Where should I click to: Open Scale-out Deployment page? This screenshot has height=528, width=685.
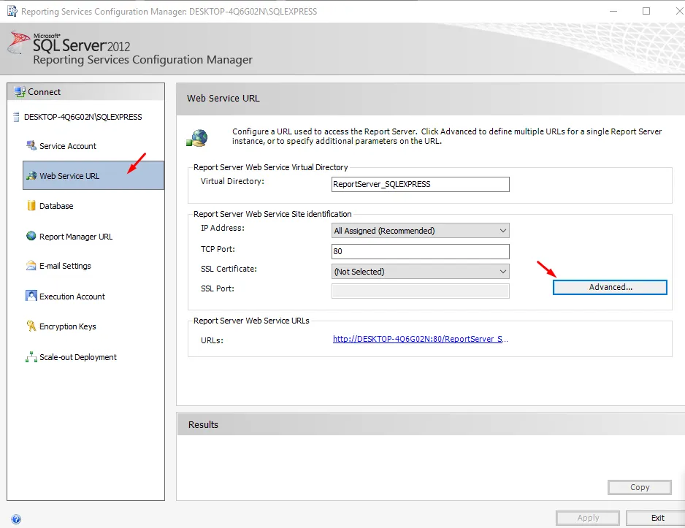(x=77, y=357)
